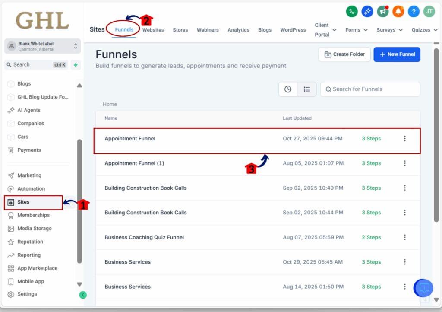Click the green lightning quick actions icon

click(x=76, y=65)
